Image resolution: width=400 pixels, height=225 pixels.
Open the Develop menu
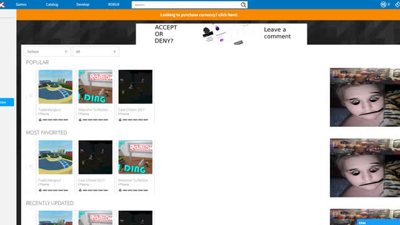(82, 4)
